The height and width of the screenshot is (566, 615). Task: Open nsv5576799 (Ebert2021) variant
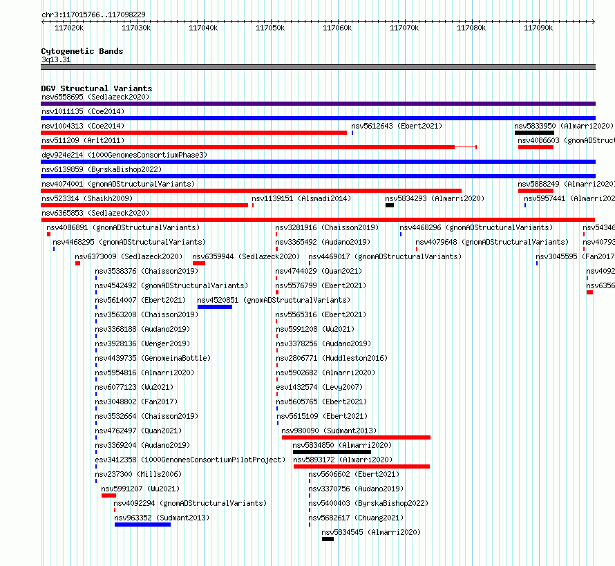click(x=321, y=285)
